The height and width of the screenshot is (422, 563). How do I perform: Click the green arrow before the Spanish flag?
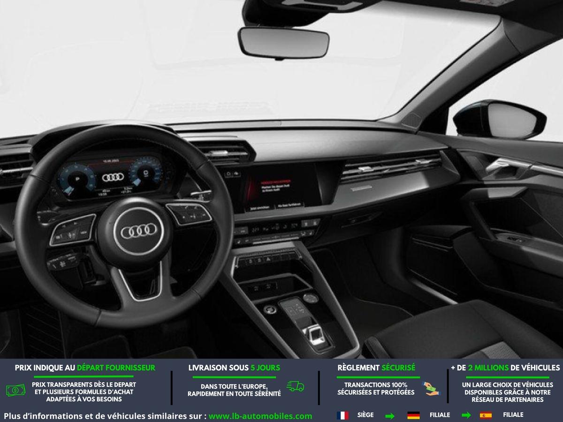[466, 415]
